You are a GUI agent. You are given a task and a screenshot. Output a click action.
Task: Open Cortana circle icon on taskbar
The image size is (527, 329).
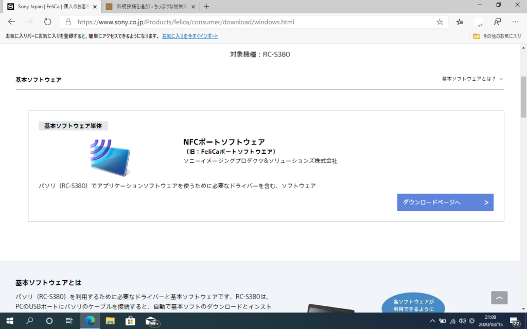coord(49,321)
